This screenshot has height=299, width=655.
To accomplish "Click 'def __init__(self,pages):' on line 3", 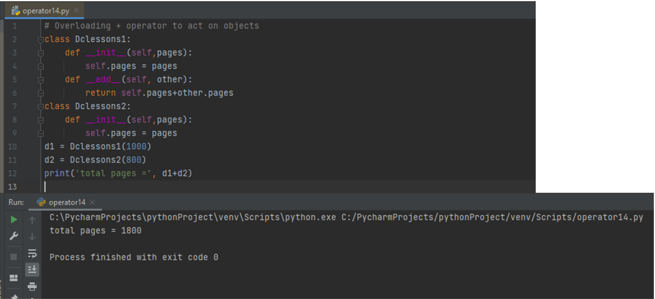I will click(129, 53).
